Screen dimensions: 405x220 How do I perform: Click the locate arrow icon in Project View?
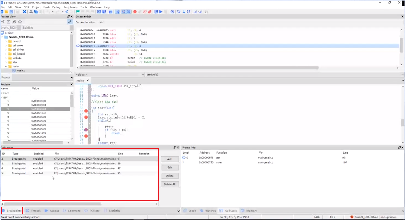[3, 22]
